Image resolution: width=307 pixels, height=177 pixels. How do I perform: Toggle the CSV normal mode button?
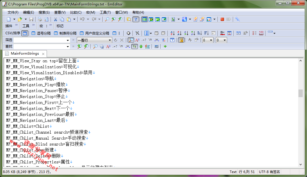[25, 33]
